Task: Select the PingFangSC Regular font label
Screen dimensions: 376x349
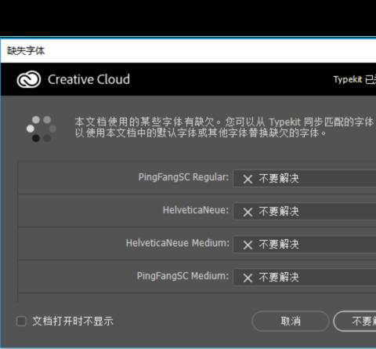Action: tap(183, 177)
